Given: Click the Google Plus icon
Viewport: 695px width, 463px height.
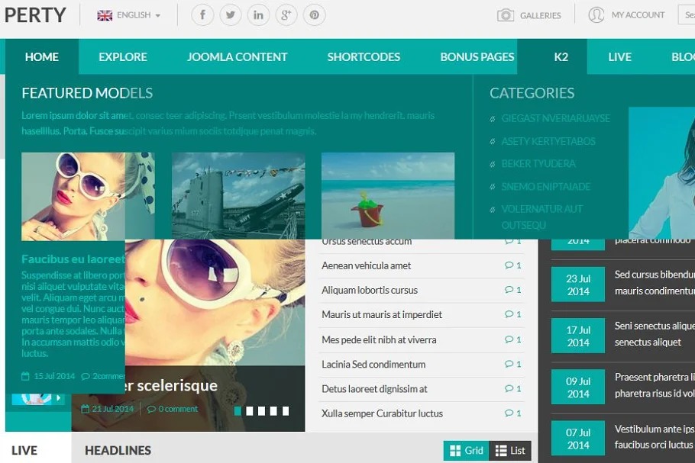Looking at the screenshot, I should click(286, 15).
